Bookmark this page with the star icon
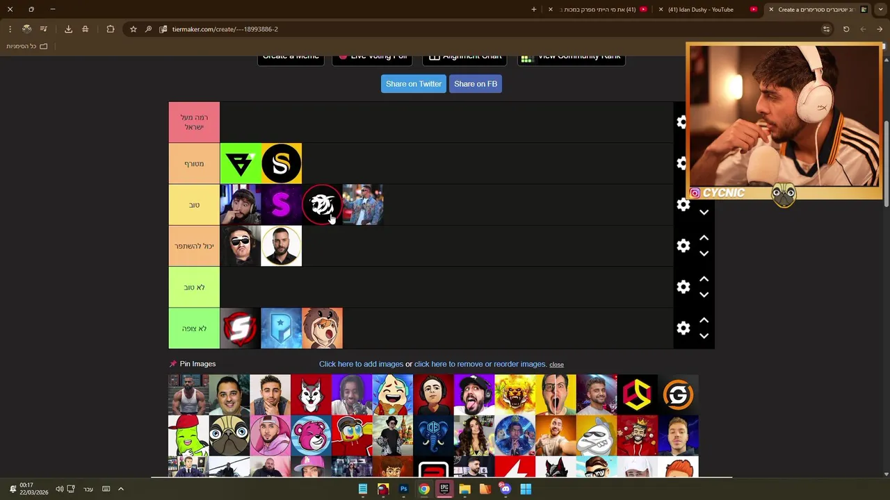The image size is (890, 500). (x=133, y=29)
